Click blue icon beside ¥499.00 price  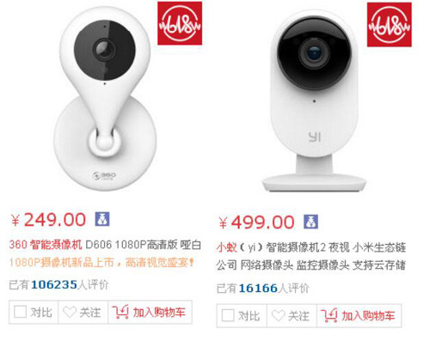[311, 222]
